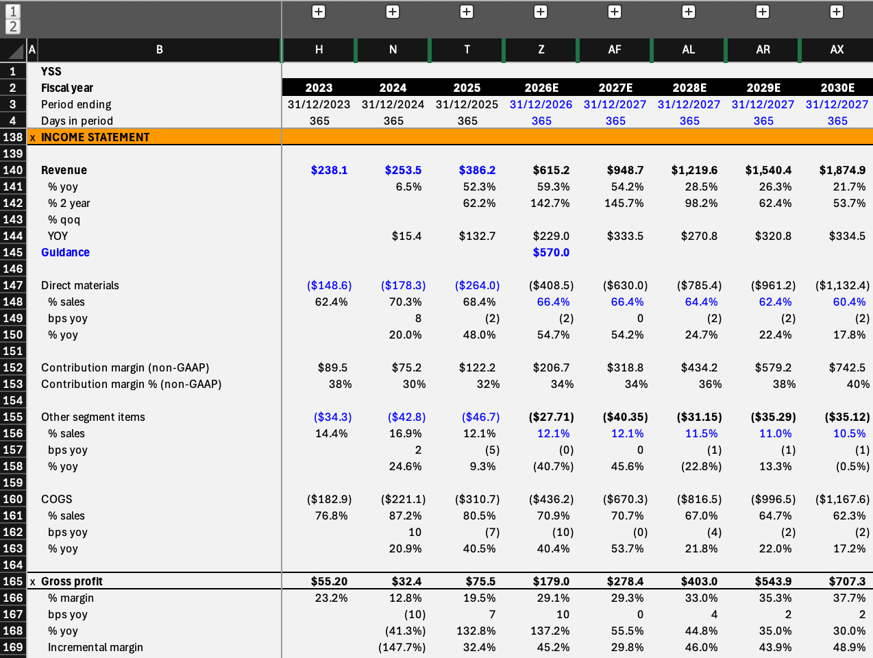This screenshot has width=873, height=658.
Task: Select the 2026E guidance value $570.0
Action: [x=551, y=252]
